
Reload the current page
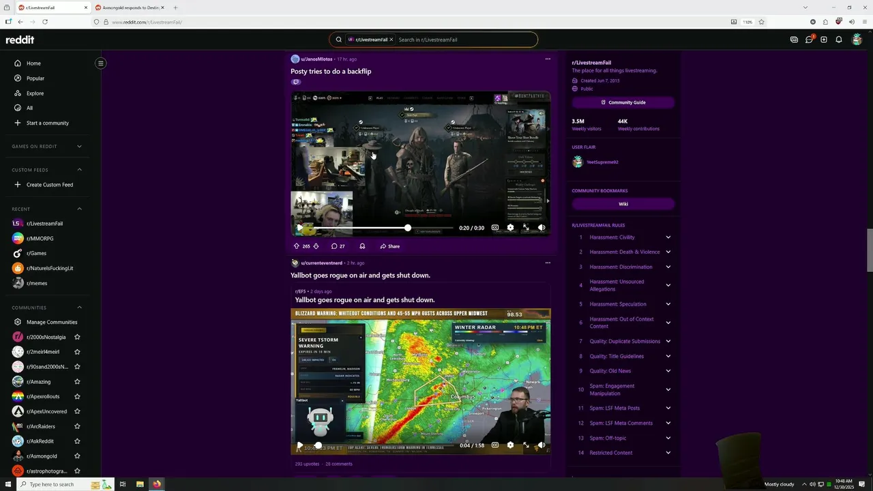click(x=45, y=22)
